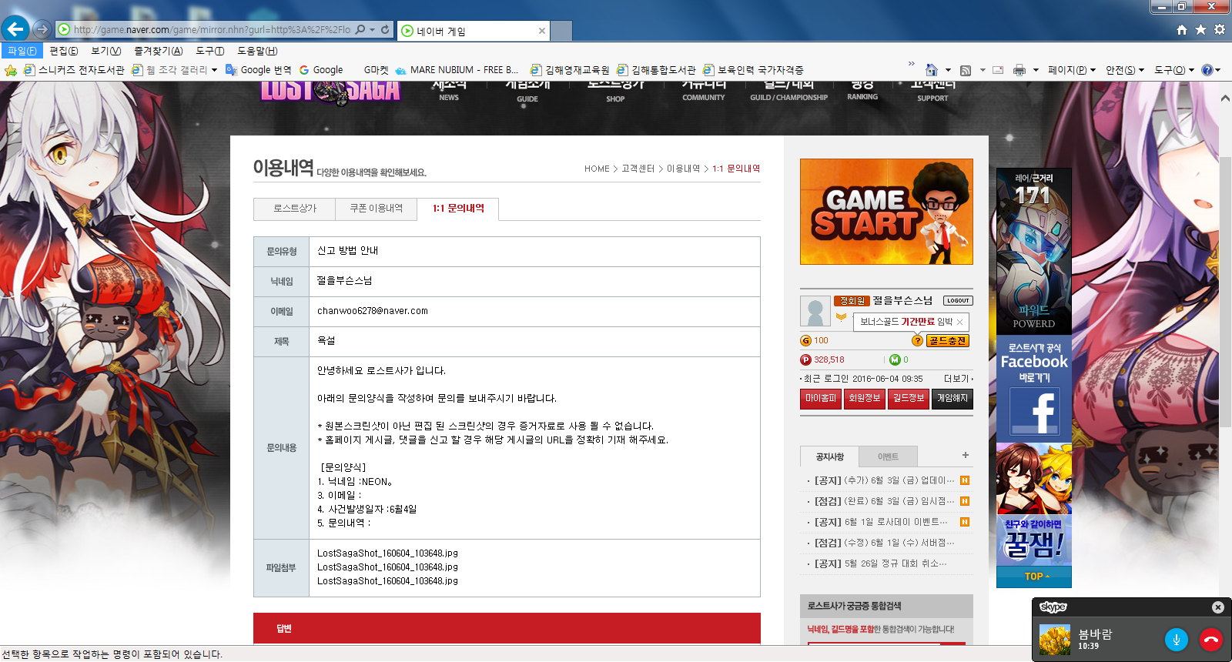The image size is (1232, 662).
Task: Click the TOP button on side banner
Action: [1034, 577]
